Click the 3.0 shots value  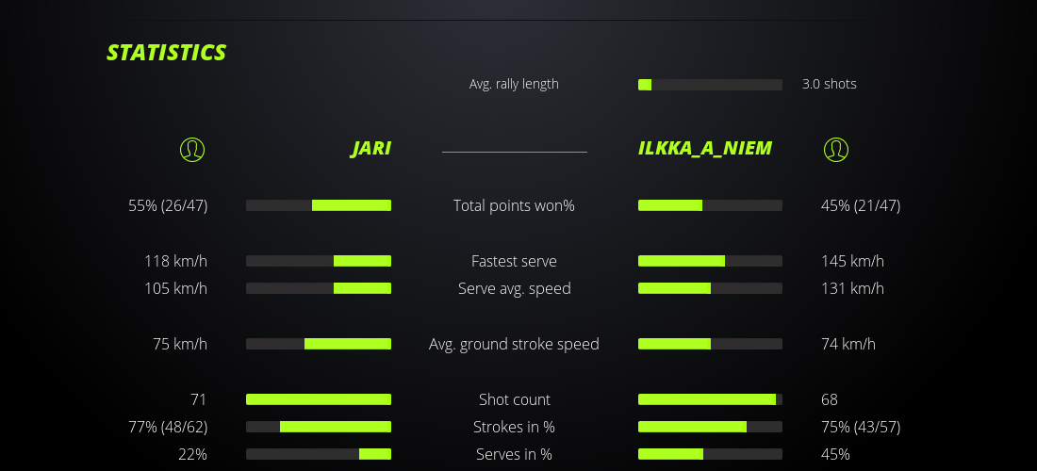pyautogui.click(x=829, y=84)
